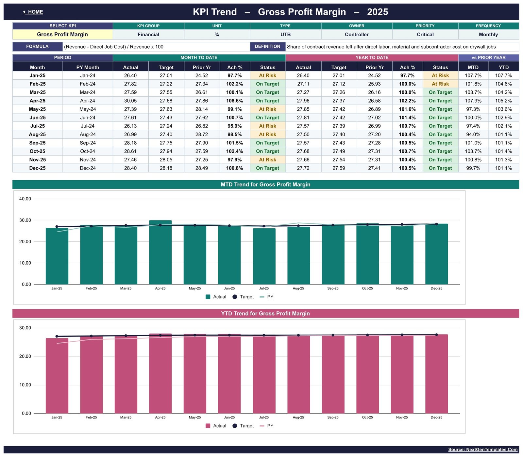Click the Jan-25 bar in the YTD chart
The height and width of the screenshot is (457, 523).
point(57,376)
